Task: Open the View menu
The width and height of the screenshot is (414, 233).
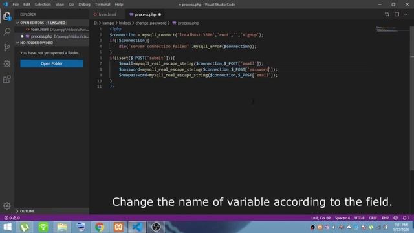Action: [60, 5]
